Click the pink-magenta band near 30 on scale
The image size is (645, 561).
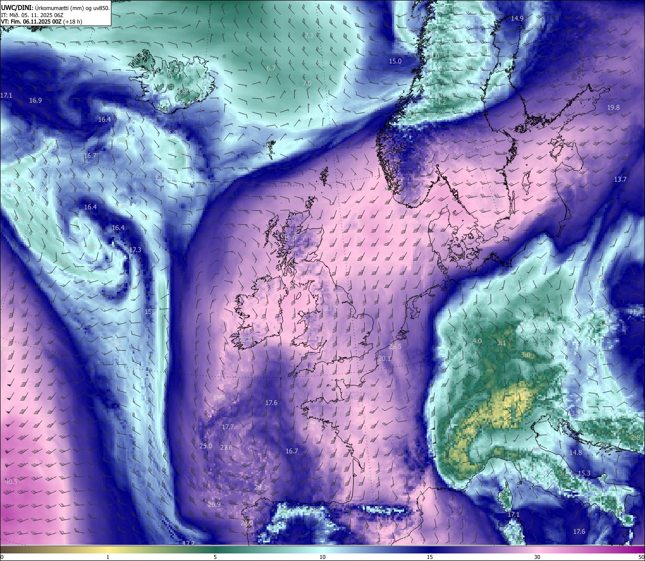(537, 549)
